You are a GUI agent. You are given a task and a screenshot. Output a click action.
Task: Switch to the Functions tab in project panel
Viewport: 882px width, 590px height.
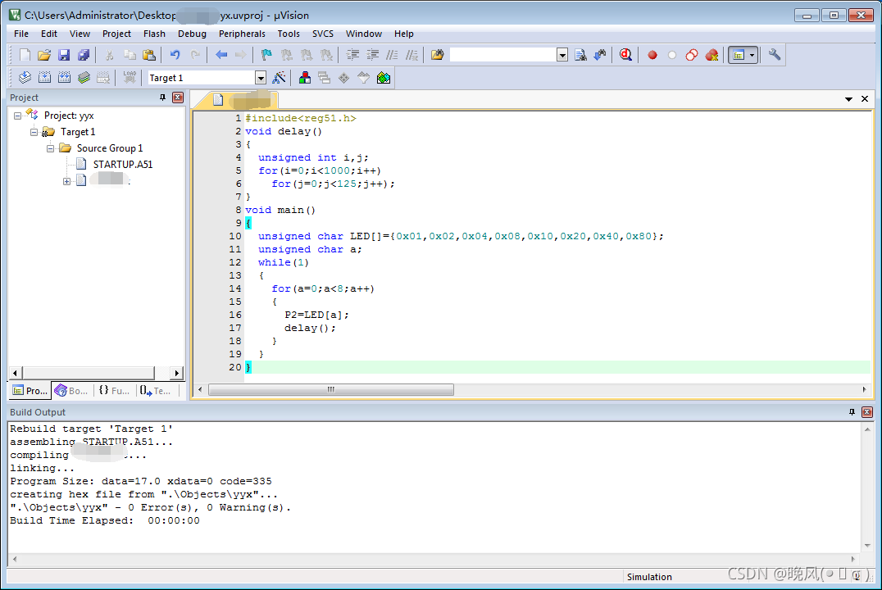click(114, 390)
